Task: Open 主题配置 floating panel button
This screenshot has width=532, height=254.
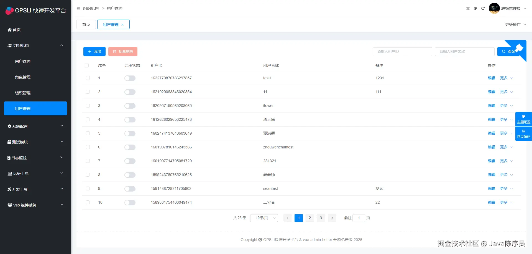Action: click(523, 119)
